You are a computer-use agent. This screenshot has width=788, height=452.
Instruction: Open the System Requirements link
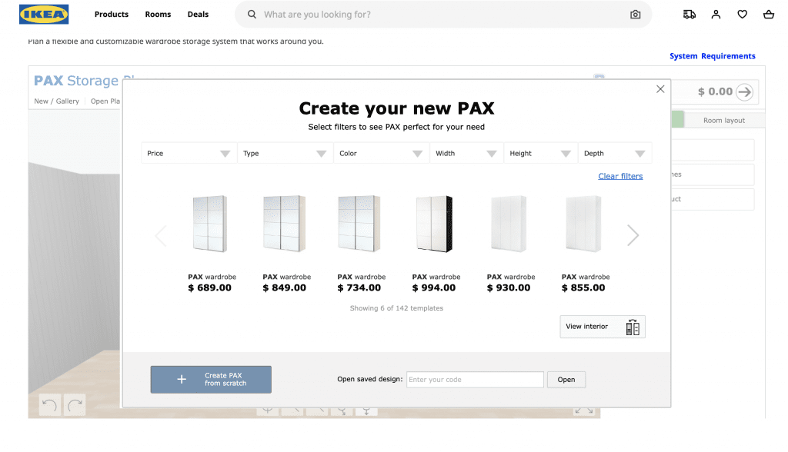712,56
